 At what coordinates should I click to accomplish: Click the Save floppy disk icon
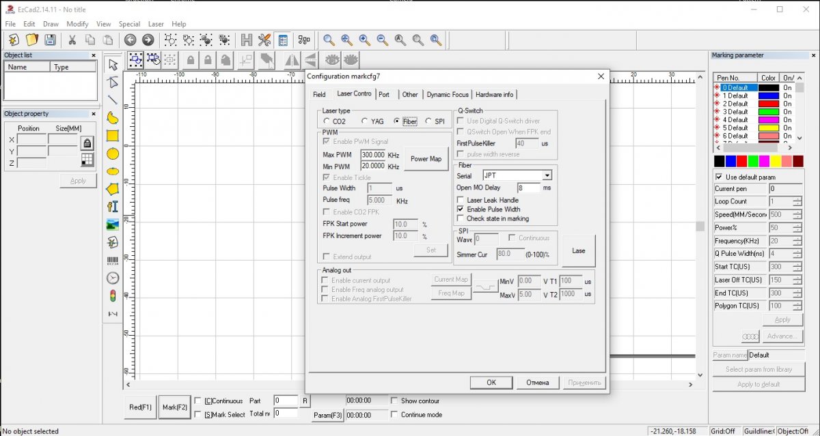pos(50,40)
